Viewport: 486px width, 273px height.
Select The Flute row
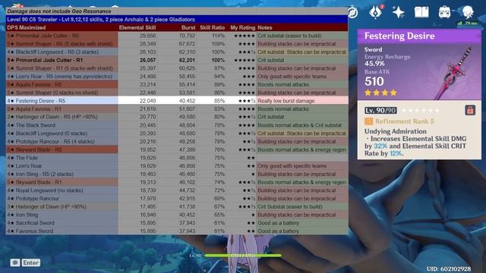[177, 158]
